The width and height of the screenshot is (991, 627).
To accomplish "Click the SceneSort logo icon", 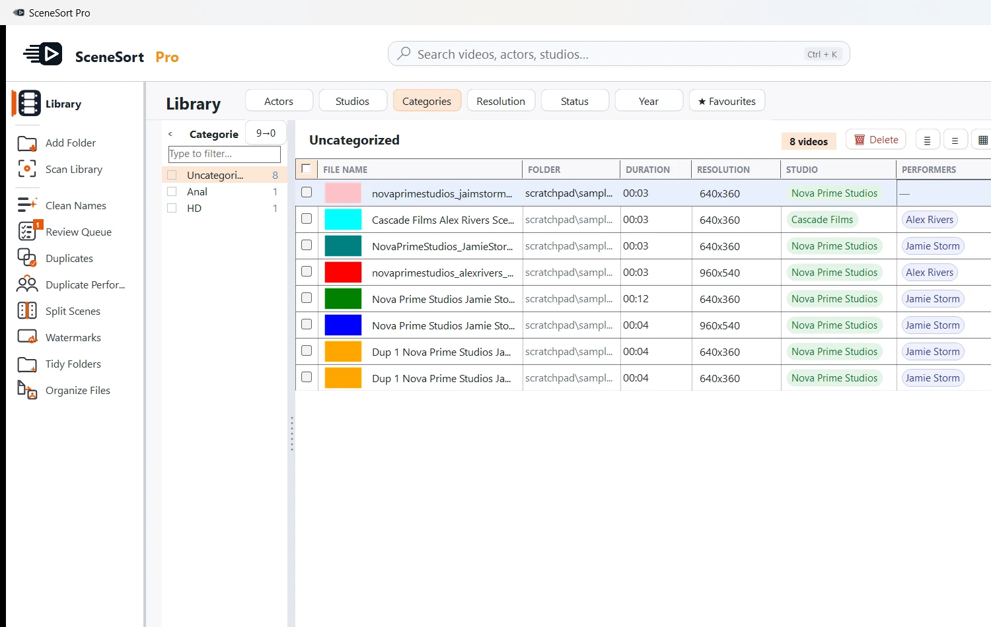I will tap(43, 54).
